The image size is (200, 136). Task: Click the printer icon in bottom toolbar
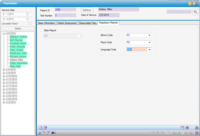tap(39, 133)
